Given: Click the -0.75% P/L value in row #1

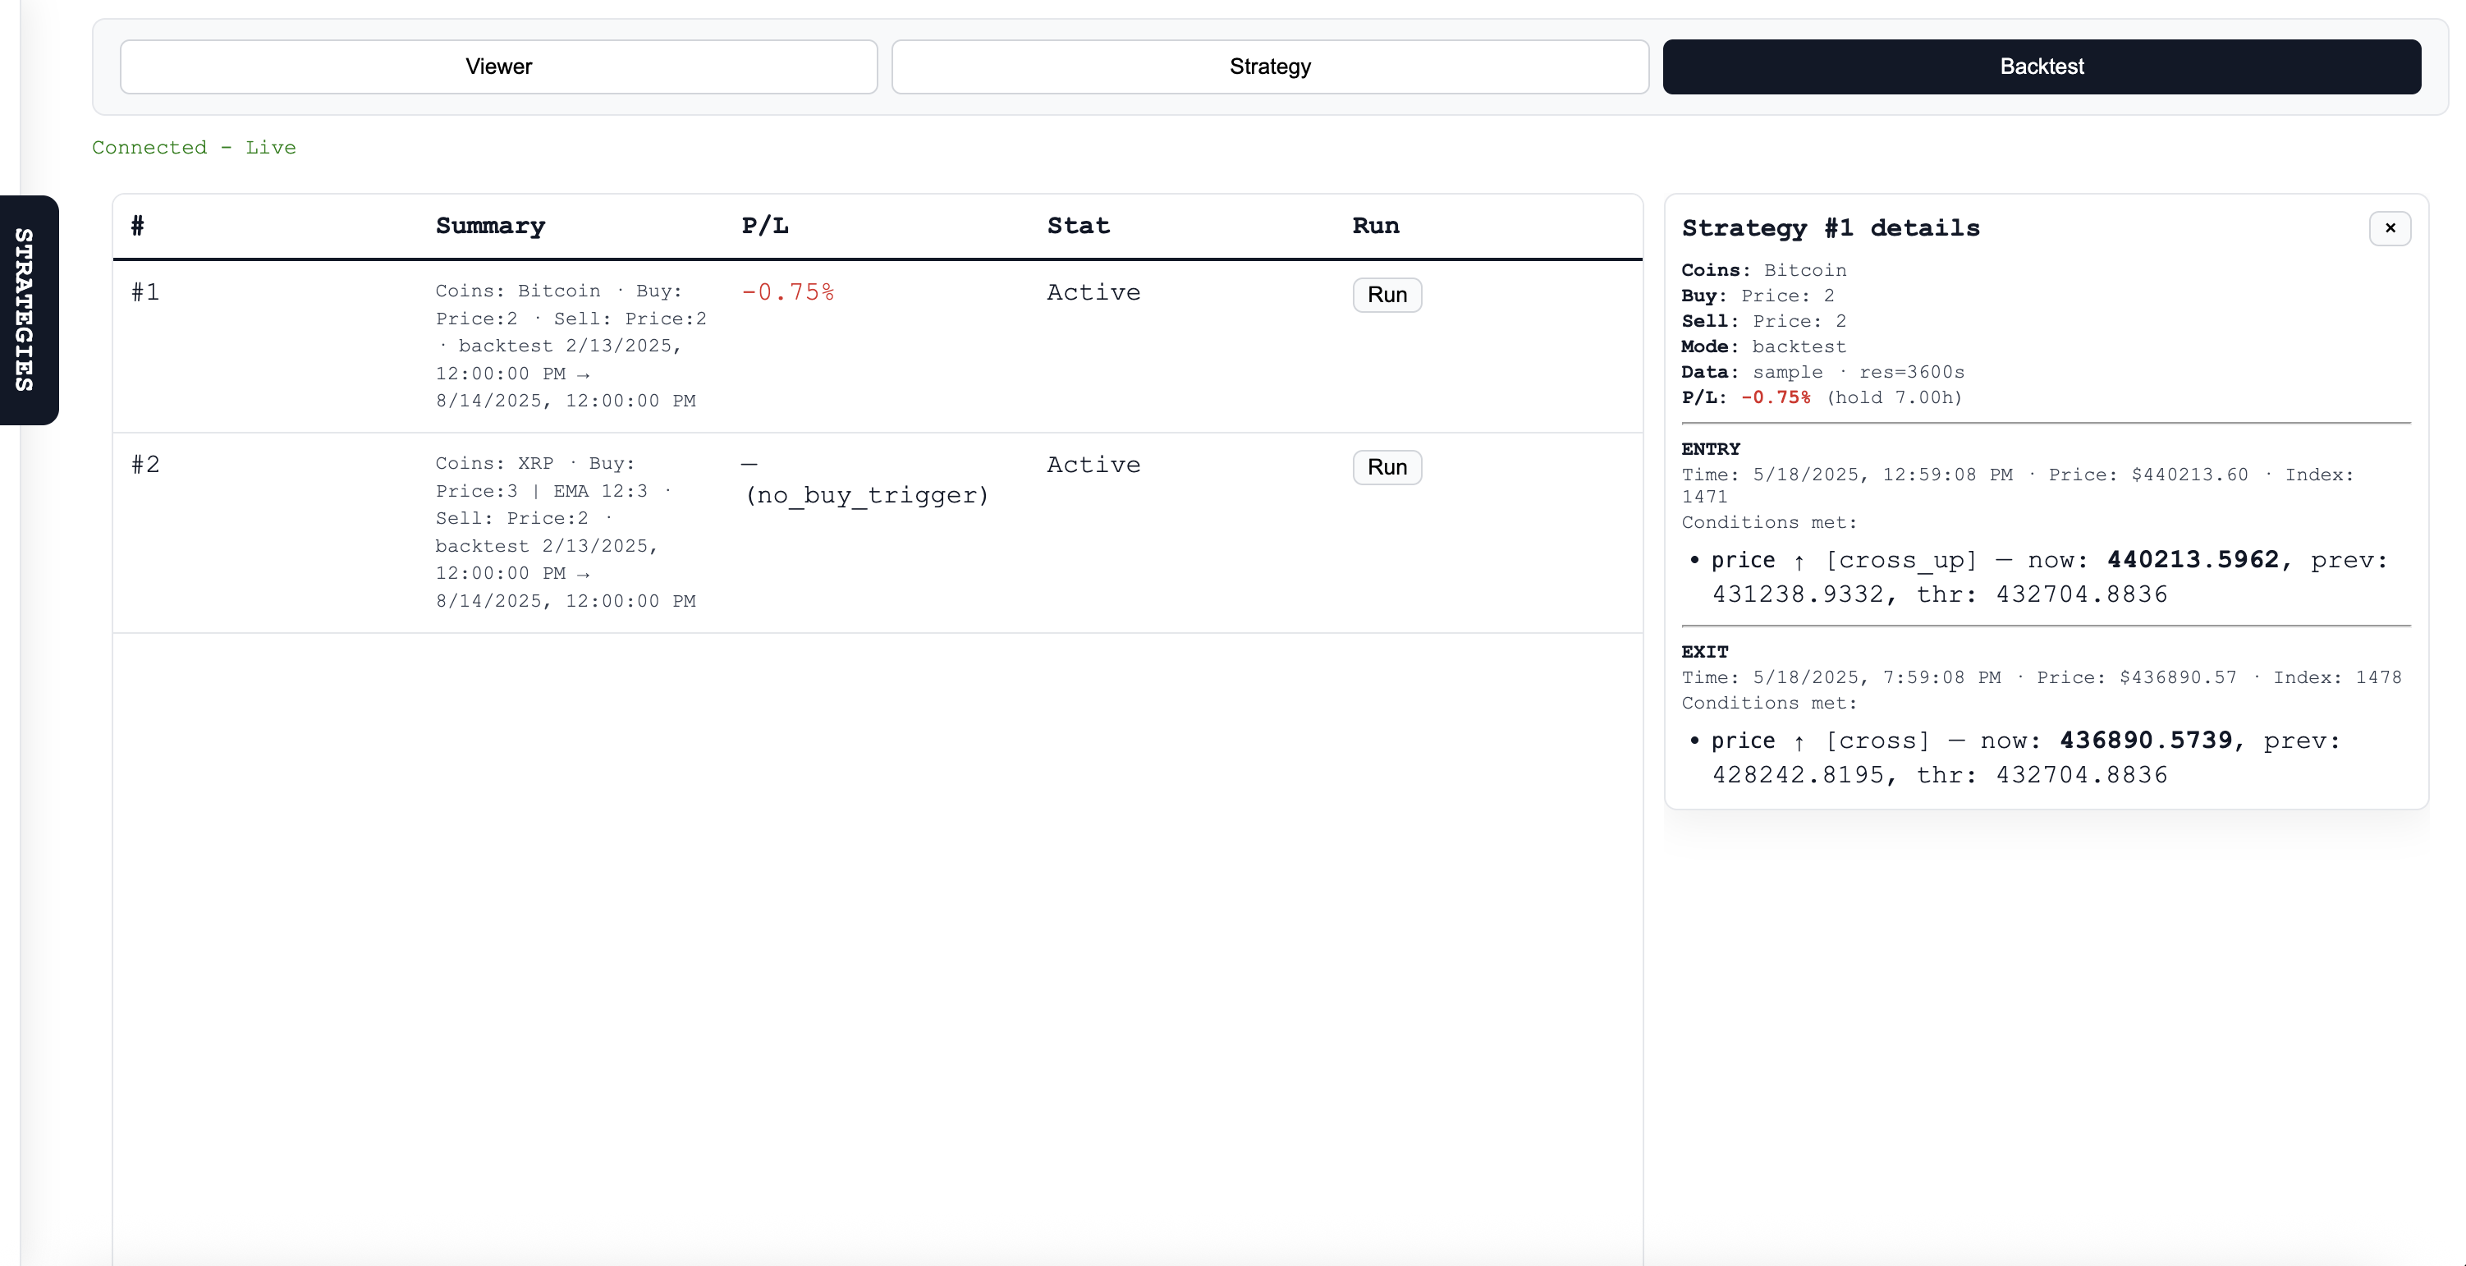Looking at the screenshot, I should (787, 292).
